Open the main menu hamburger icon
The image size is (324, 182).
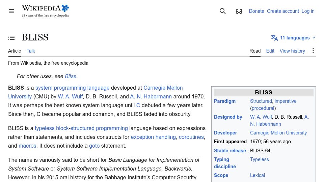tap(11, 11)
